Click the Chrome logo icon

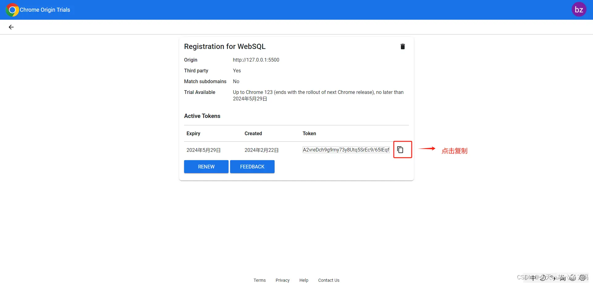click(12, 10)
